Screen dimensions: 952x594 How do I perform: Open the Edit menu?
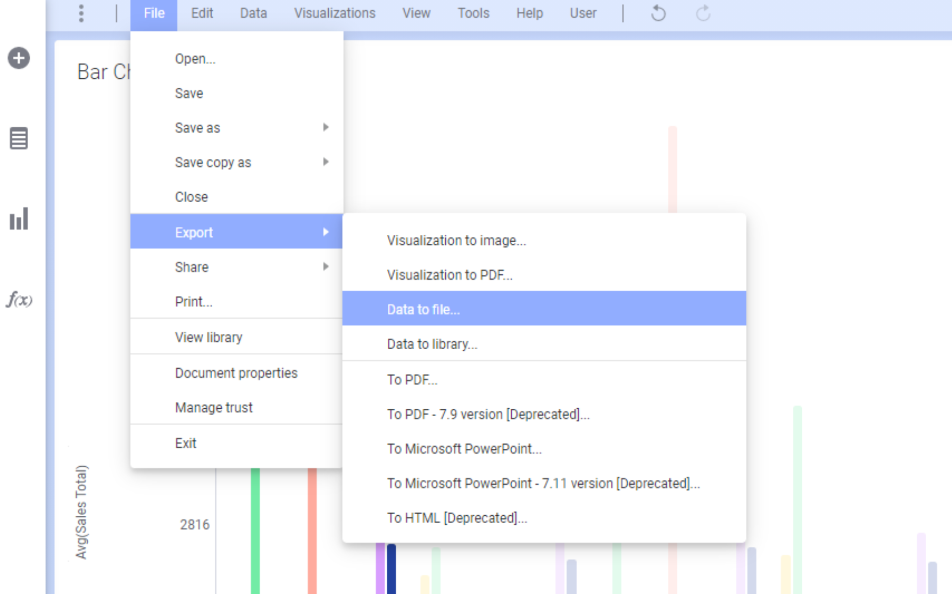(x=202, y=13)
